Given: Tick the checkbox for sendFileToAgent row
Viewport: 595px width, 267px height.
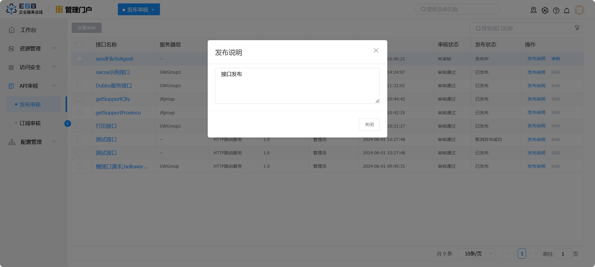Looking at the screenshot, I should tap(80, 59).
